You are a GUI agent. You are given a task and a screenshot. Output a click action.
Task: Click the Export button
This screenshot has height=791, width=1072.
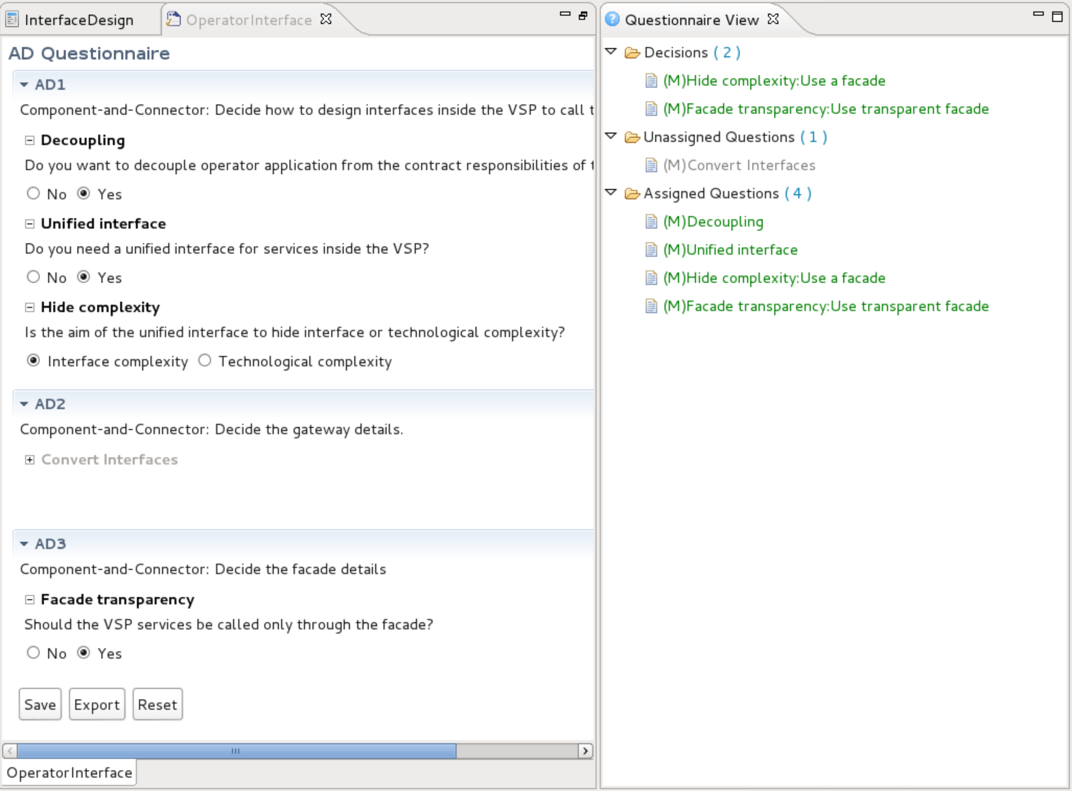(x=97, y=704)
